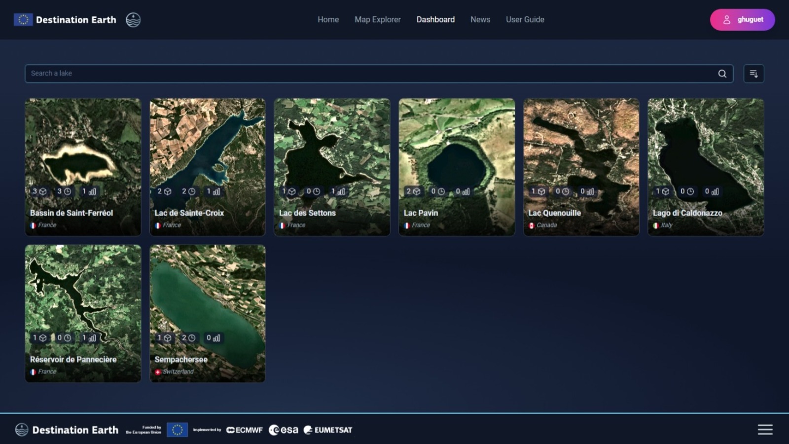Click the ESA logo in the footer
Image resolution: width=789 pixels, height=444 pixels.
284,430
